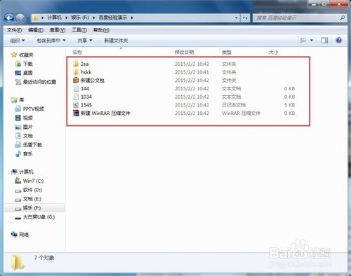Open the 工具(T) menu
Viewport: 351px width, 276px height.
pos(79,30)
